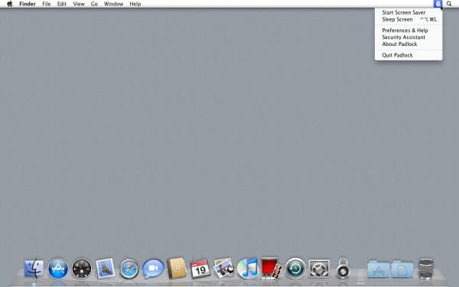459x287 pixels.
Task: Open Finder from the Dock
Action: (x=34, y=269)
